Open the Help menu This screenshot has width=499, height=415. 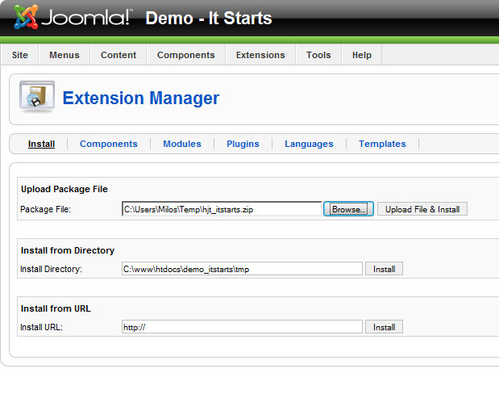point(362,55)
